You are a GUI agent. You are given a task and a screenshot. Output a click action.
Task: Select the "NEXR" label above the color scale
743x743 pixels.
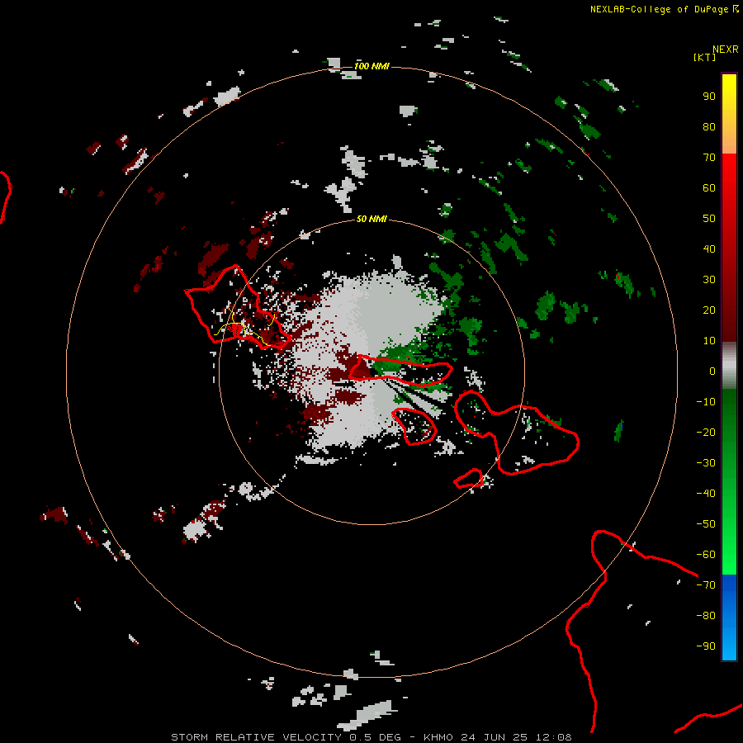[x=725, y=50]
